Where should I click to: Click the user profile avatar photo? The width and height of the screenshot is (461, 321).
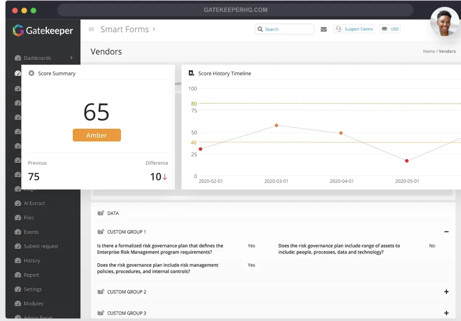coord(444,22)
